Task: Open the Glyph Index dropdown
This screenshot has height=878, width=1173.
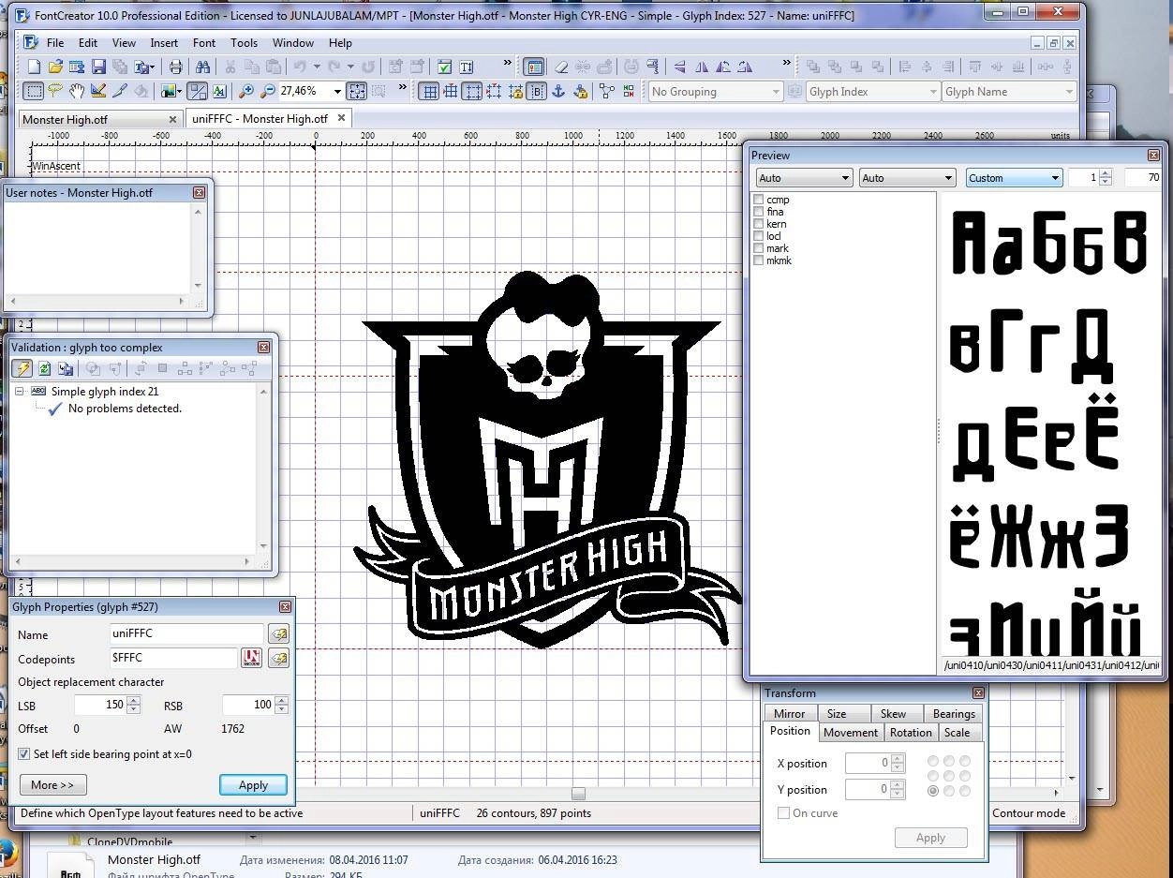Action: click(872, 91)
